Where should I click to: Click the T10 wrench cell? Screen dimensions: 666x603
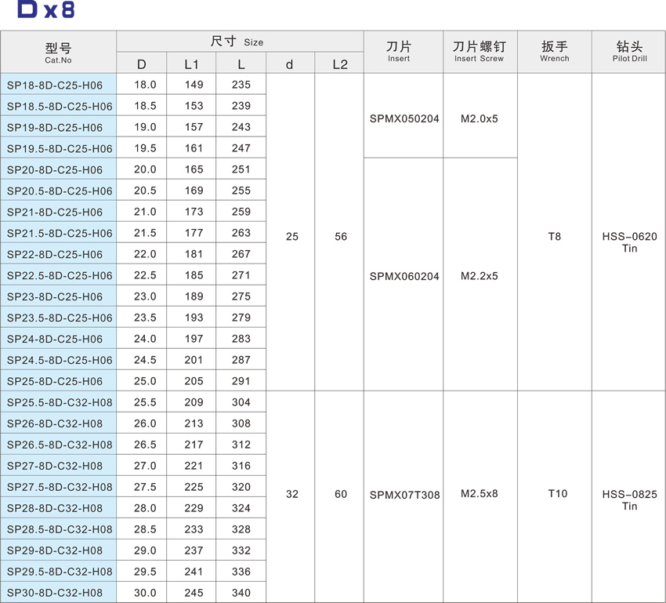pyautogui.click(x=555, y=495)
